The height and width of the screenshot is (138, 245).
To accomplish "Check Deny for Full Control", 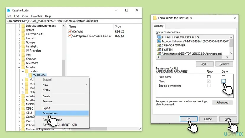I will 223,77.
